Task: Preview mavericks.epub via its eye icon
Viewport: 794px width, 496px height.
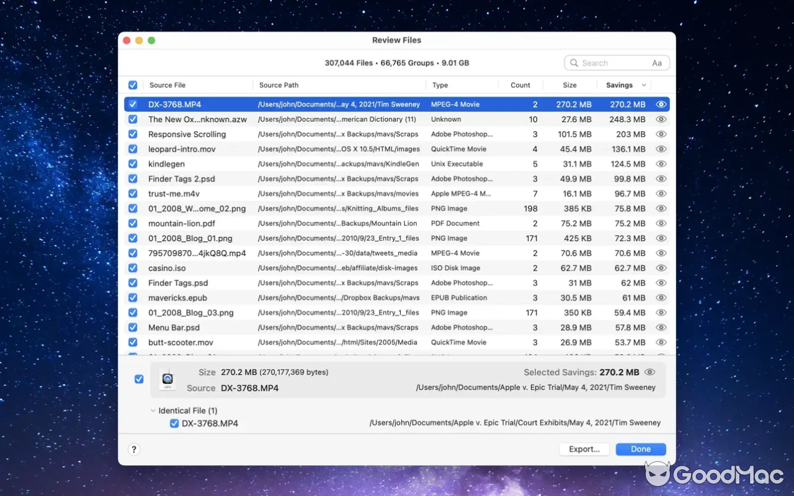Action: 661,298
